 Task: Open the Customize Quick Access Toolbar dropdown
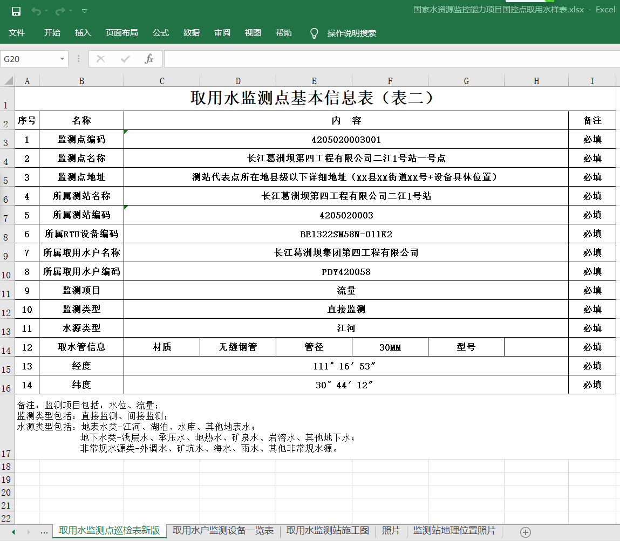[x=84, y=11]
